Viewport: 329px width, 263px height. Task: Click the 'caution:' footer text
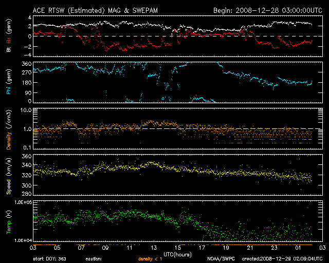click(94, 259)
